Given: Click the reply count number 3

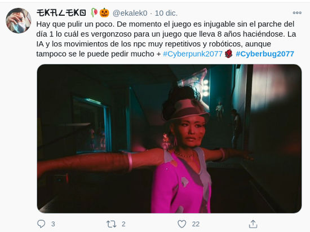Looking at the screenshot, I should [x=53, y=224].
